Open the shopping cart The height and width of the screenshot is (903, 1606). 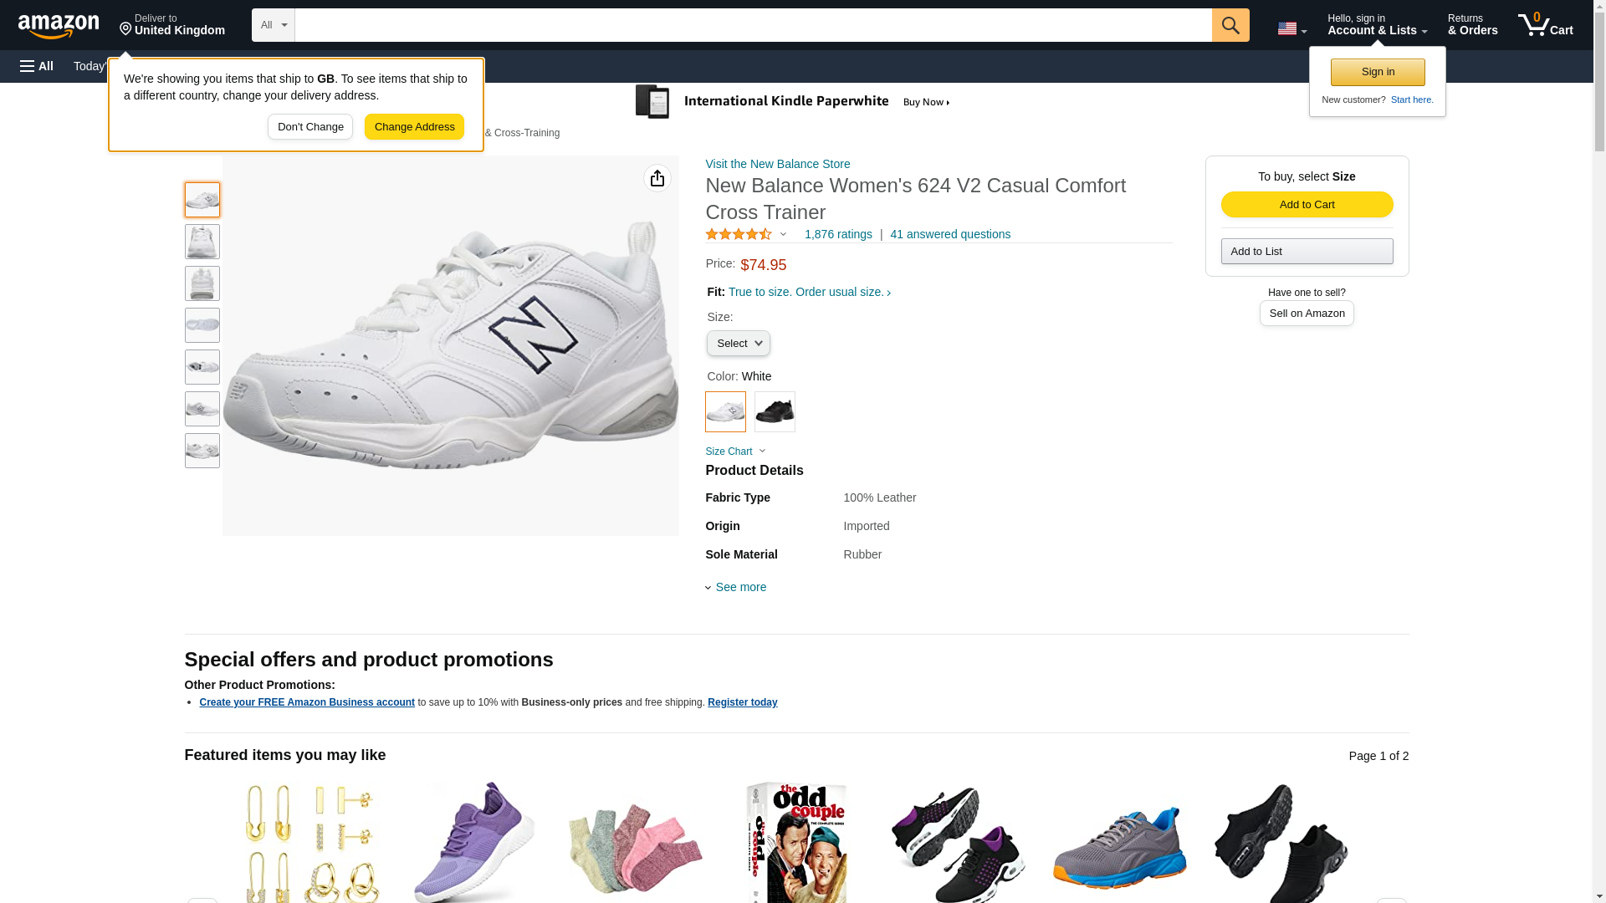[1545, 25]
